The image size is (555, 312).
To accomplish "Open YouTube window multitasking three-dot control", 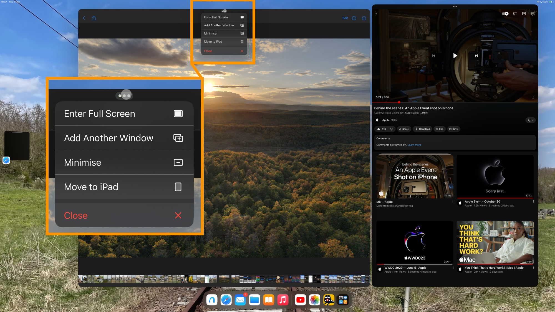I will (x=455, y=7).
